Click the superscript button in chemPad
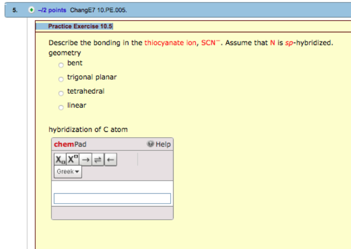 pyautogui.click(x=72, y=160)
